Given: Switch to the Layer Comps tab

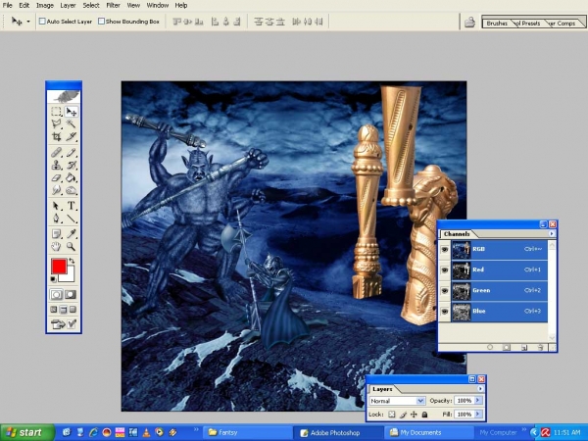Looking at the screenshot, I should pyautogui.click(x=563, y=24).
